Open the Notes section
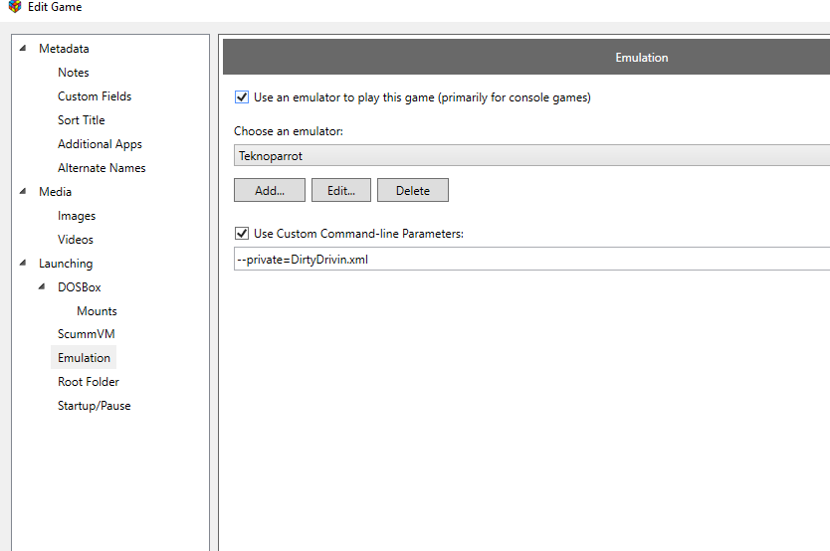This screenshot has height=551, width=830. (x=73, y=73)
